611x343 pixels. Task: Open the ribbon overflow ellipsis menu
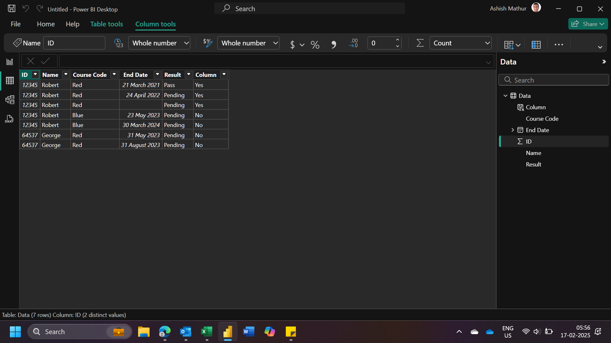(559, 45)
